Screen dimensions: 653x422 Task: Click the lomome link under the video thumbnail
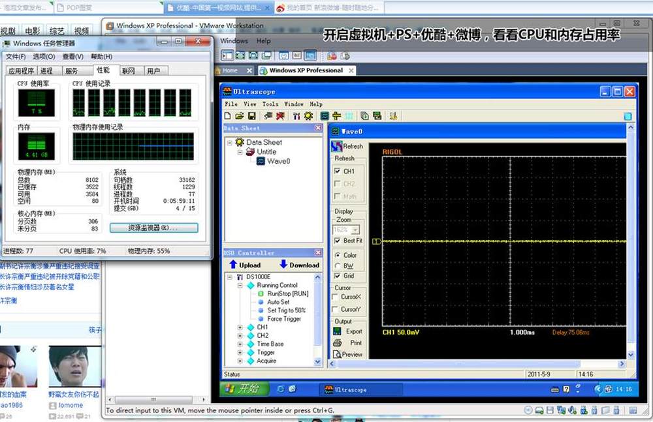click(x=71, y=405)
